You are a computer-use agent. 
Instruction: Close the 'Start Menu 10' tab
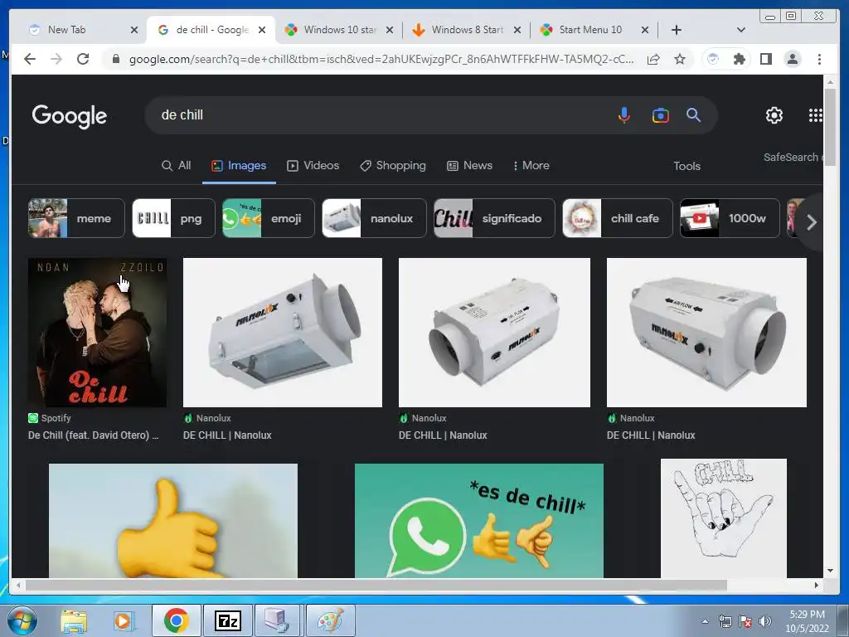(645, 30)
